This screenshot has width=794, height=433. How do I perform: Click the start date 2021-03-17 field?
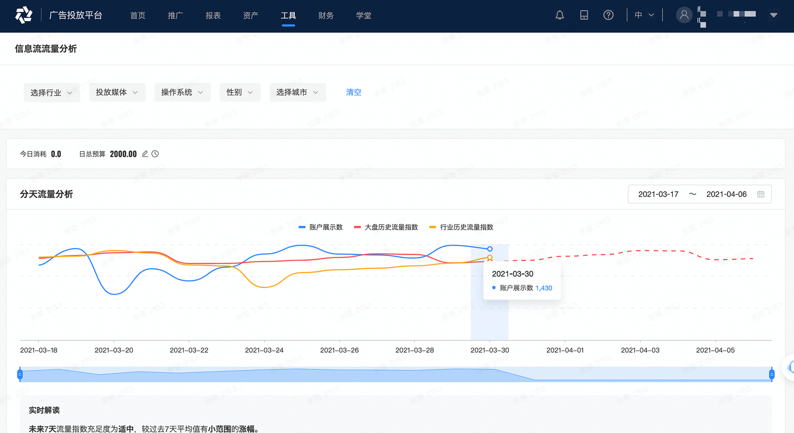coord(658,194)
